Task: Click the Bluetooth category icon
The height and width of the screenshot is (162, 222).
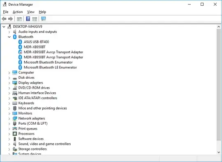Action: (x=15, y=37)
